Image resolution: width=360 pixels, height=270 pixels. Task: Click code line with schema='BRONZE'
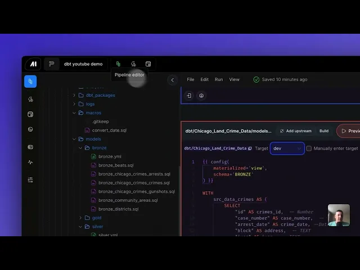coord(233,174)
